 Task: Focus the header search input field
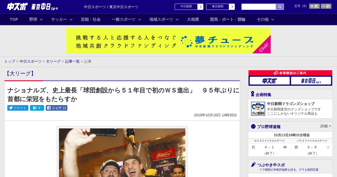point(259,7)
